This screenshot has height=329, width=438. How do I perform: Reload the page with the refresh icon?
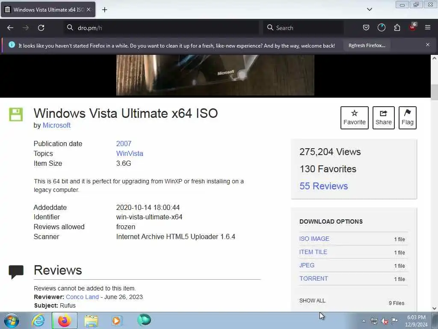point(41,28)
